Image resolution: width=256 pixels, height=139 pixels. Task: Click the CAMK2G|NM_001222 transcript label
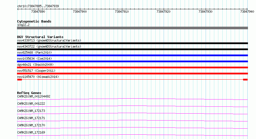click(31, 104)
